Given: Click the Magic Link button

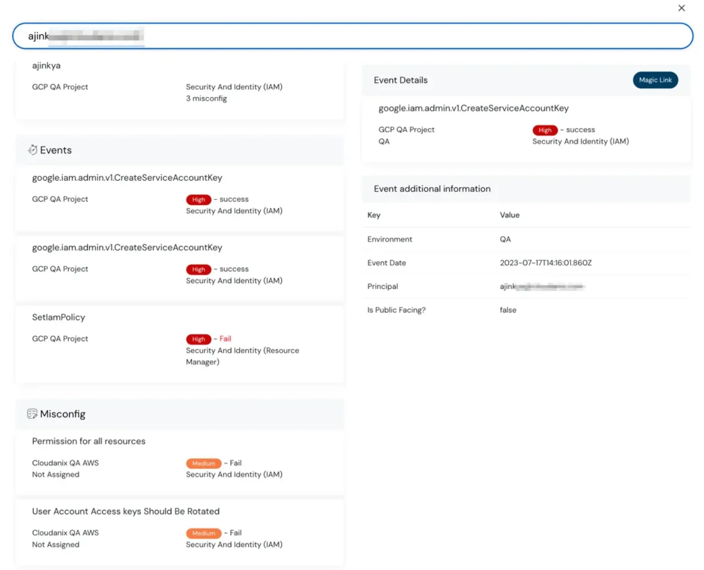Looking at the screenshot, I should click(x=655, y=80).
